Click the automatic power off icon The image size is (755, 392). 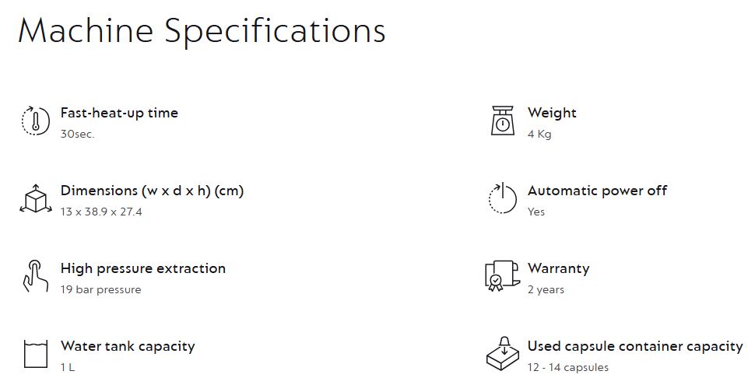click(503, 198)
